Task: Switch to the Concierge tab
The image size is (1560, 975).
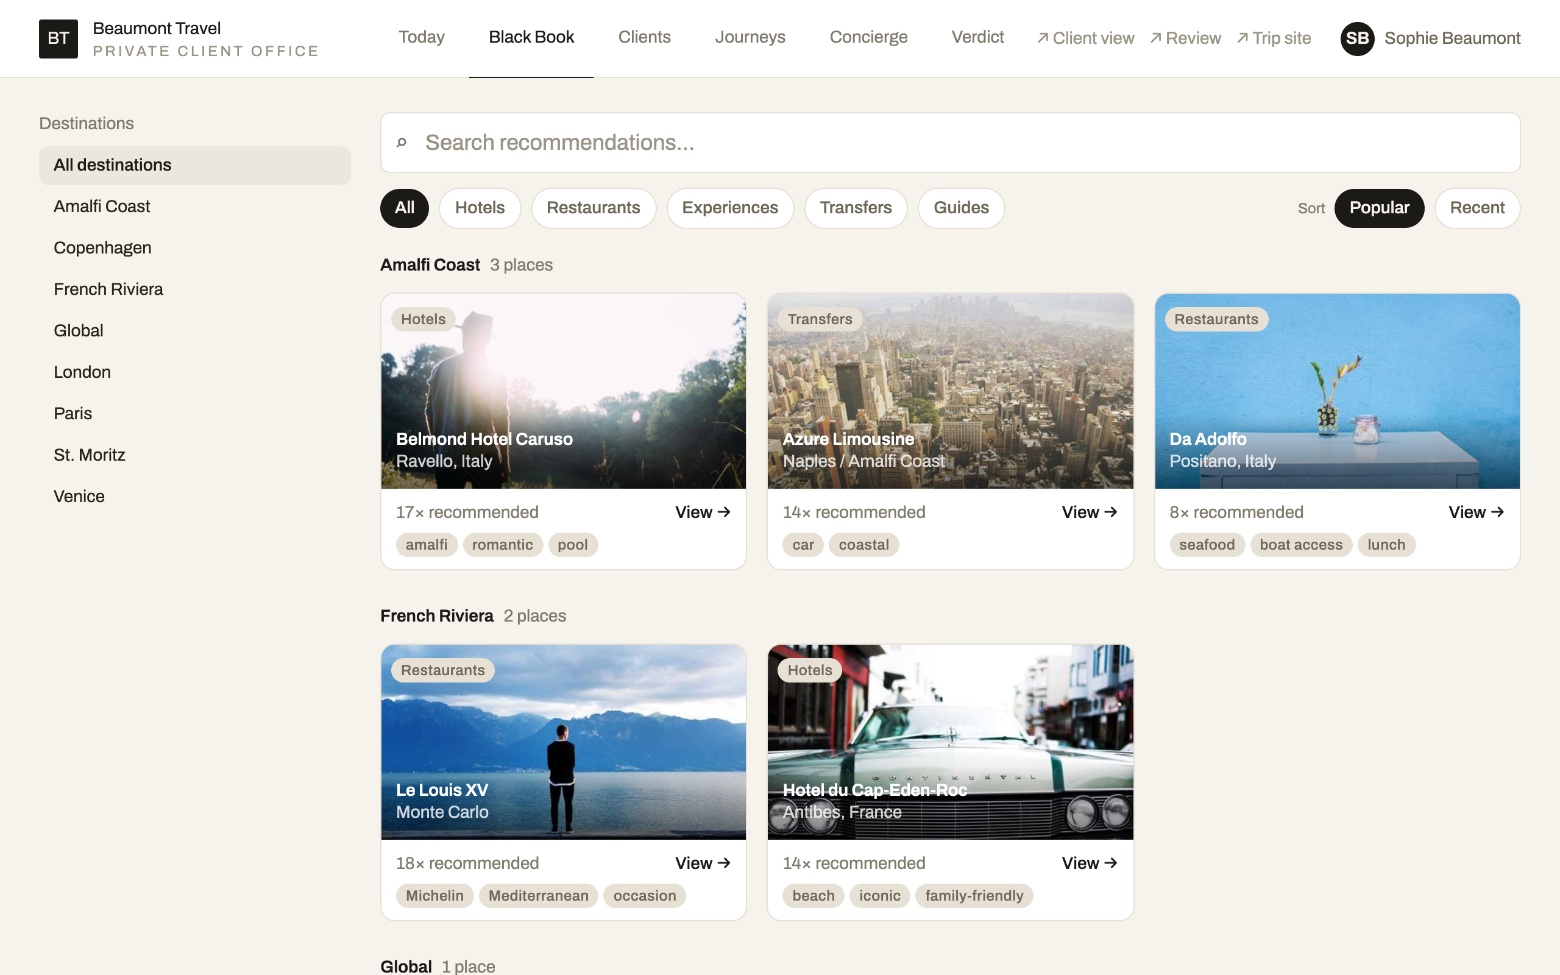Action: (x=868, y=37)
